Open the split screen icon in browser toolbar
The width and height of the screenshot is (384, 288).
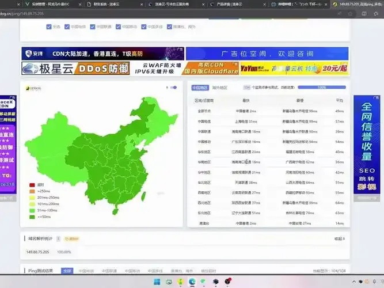coord(364,14)
